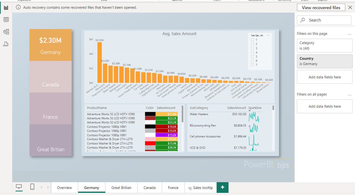Open Filters on this page options menu
This screenshot has width=355, height=195.
click(350, 34)
